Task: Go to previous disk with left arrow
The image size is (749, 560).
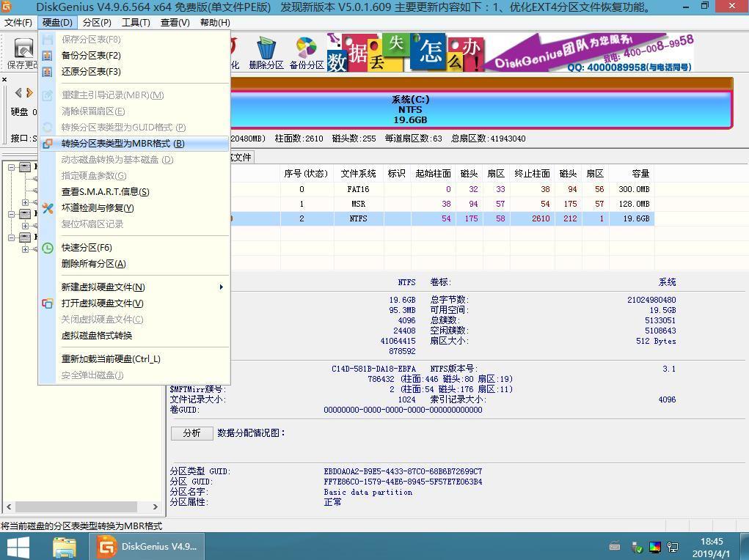Action: (x=18, y=92)
